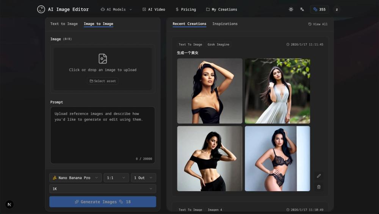The image size is (379, 214).
Task: Switch to Text to Image tab
Action: tap(64, 23)
